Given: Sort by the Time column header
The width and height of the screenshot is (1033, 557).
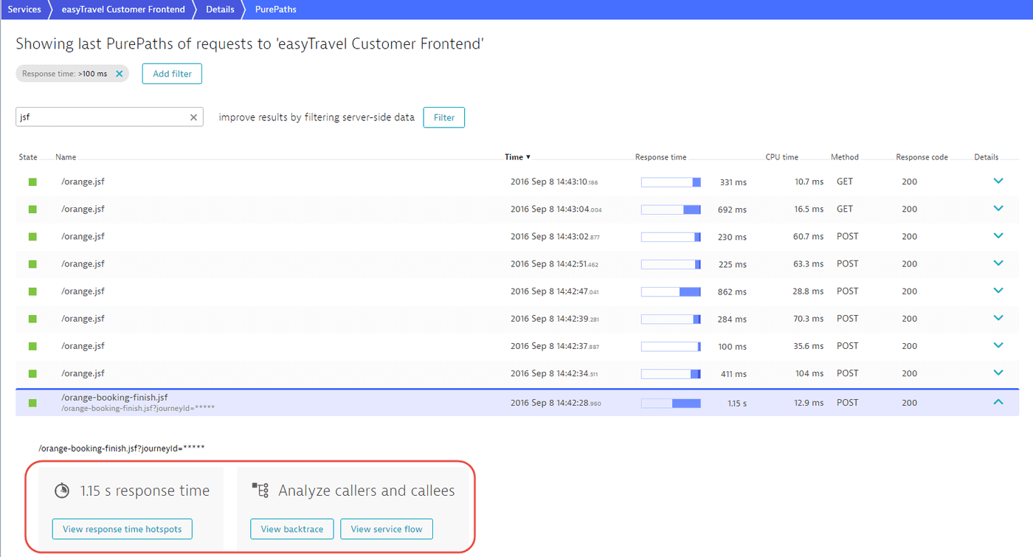Looking at the screenshot, I should (x=517, y=157).
